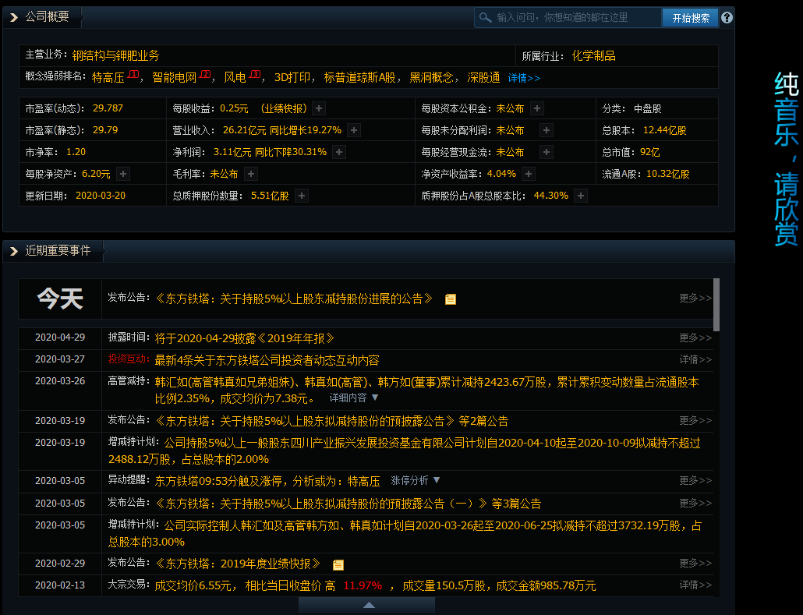Click the events list vertical scrollbar
803x615 pixels.
(x=716, y=305)
